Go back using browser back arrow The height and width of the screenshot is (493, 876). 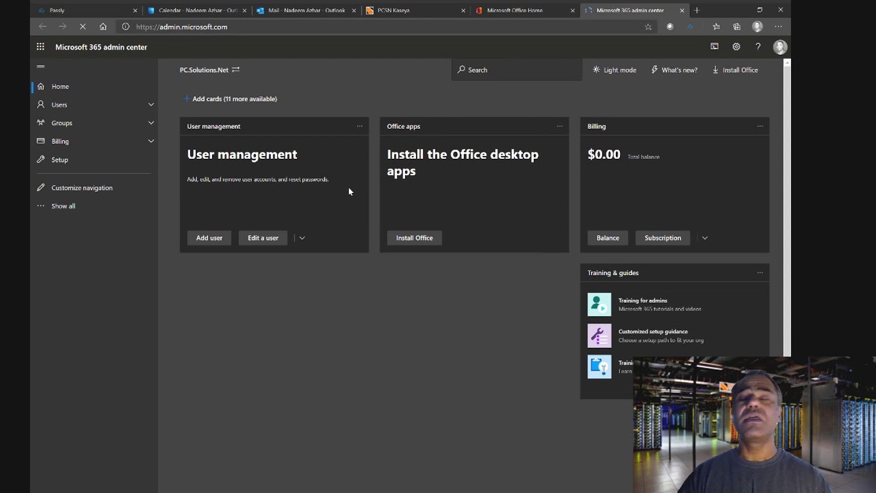(x=42, y=27)
